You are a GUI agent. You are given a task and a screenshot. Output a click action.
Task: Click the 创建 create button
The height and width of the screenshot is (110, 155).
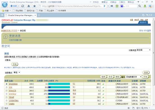(x=146, y=72)
